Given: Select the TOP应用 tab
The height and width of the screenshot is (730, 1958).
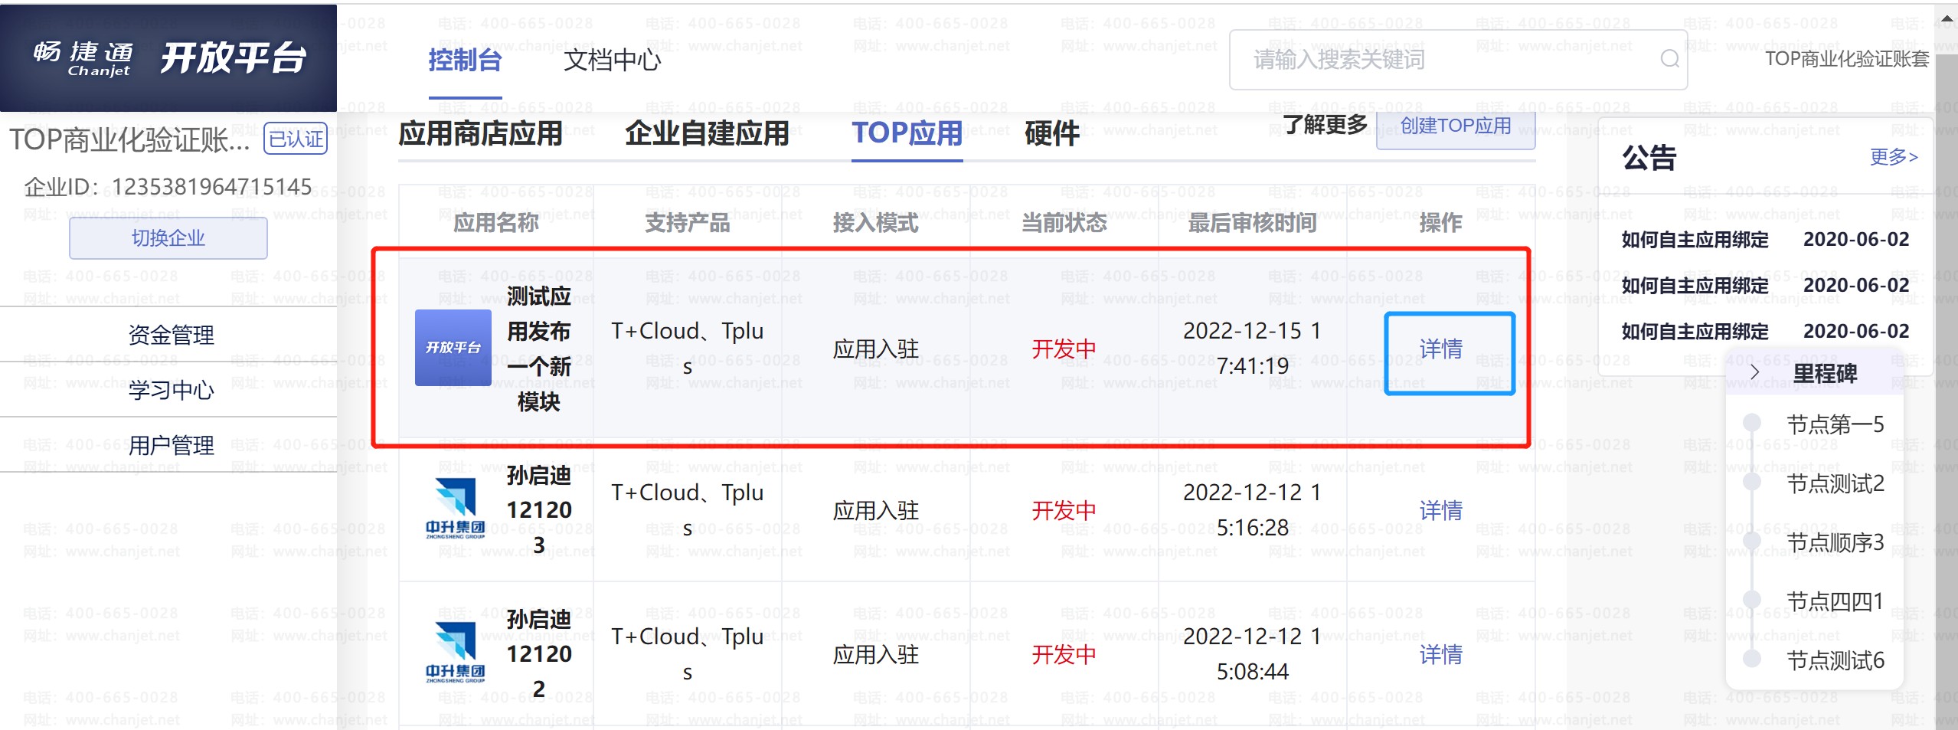Looking at the screenshot, I should pyautogui.click(x=907, y=134).
